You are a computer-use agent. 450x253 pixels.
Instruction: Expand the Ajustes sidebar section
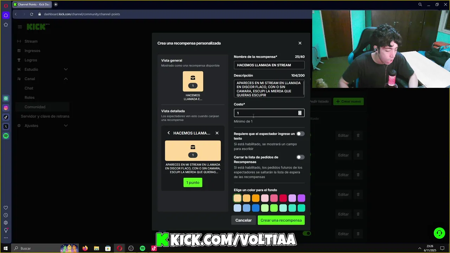(x=66, y=125)
